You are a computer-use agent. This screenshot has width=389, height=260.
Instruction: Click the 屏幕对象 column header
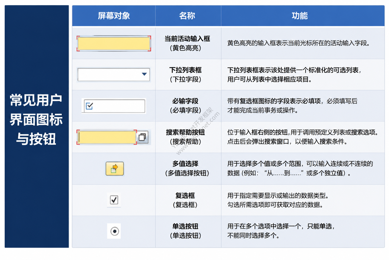114,16
